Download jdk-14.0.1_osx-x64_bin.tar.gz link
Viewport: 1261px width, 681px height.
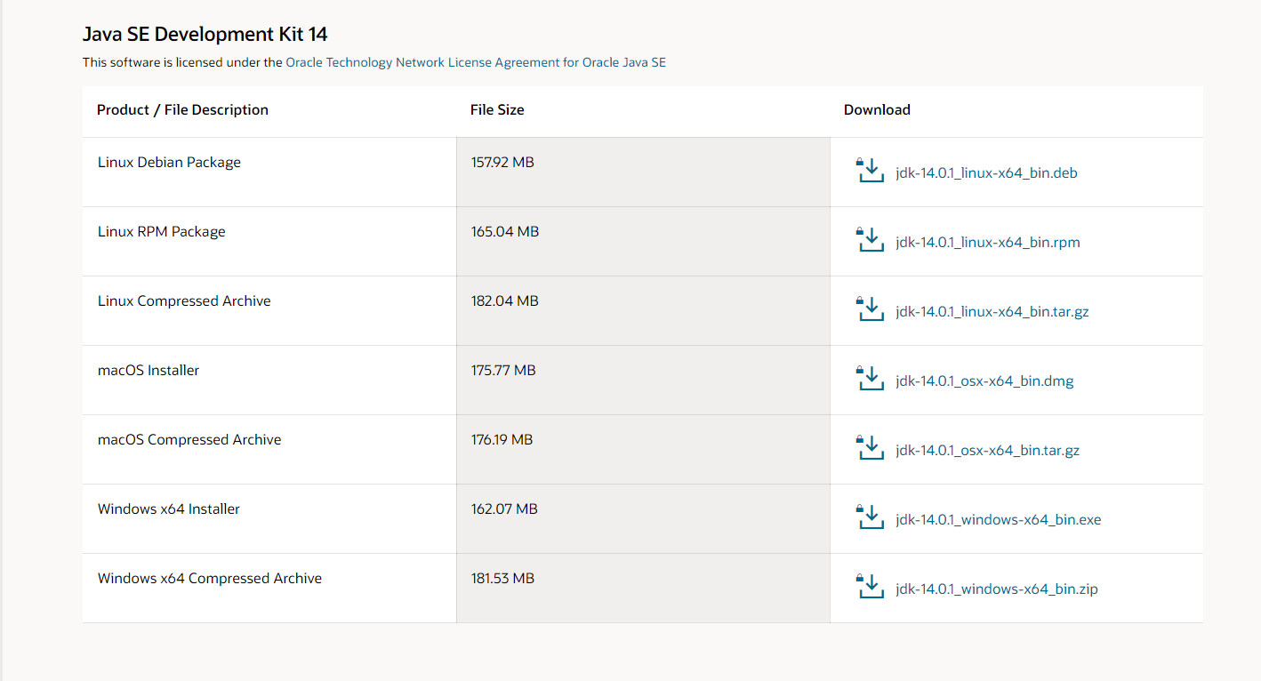pos(987,451)
